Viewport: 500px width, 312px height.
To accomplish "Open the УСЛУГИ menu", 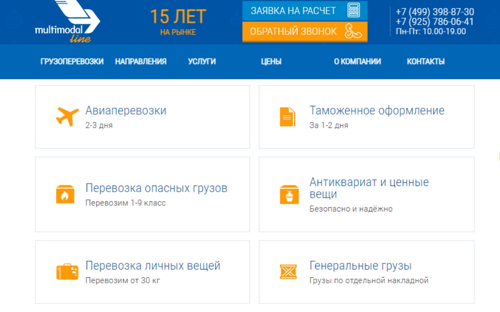I will tap(201, 61).
